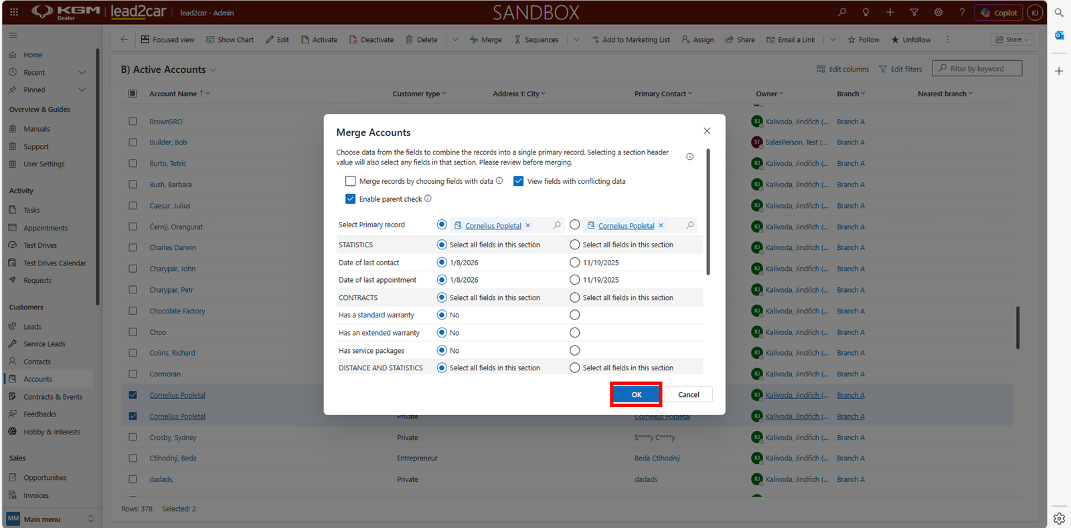
Task: Close the Merge Accounts dialog
Action: coord(707,131)
